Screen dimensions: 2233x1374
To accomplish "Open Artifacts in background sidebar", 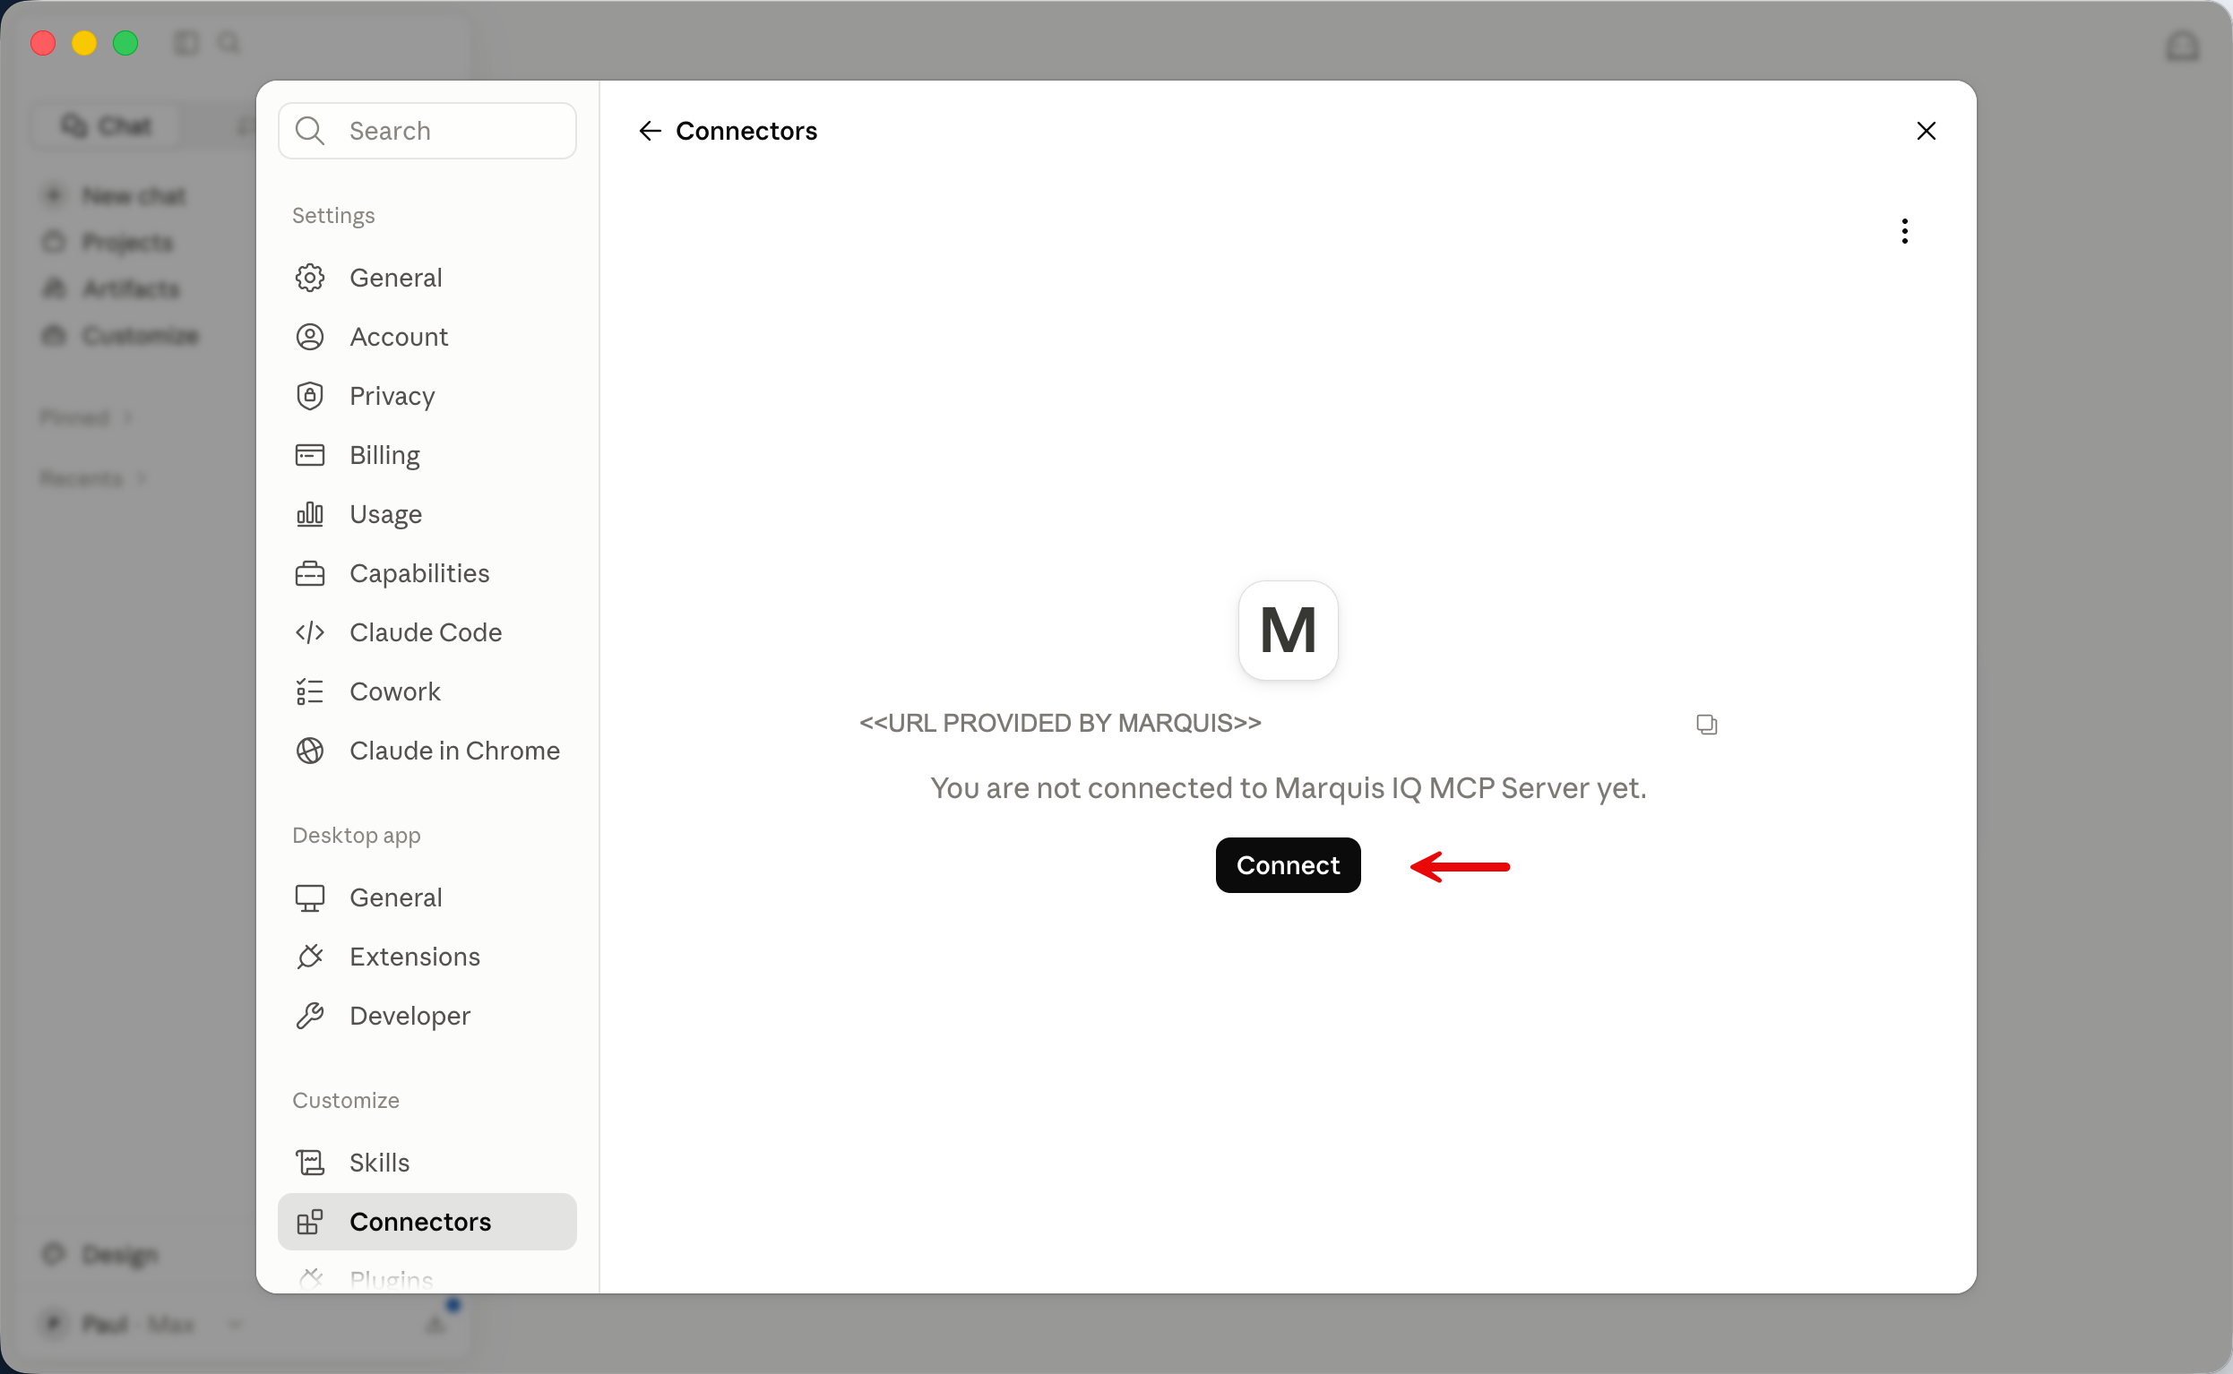I will coord(111,289).
